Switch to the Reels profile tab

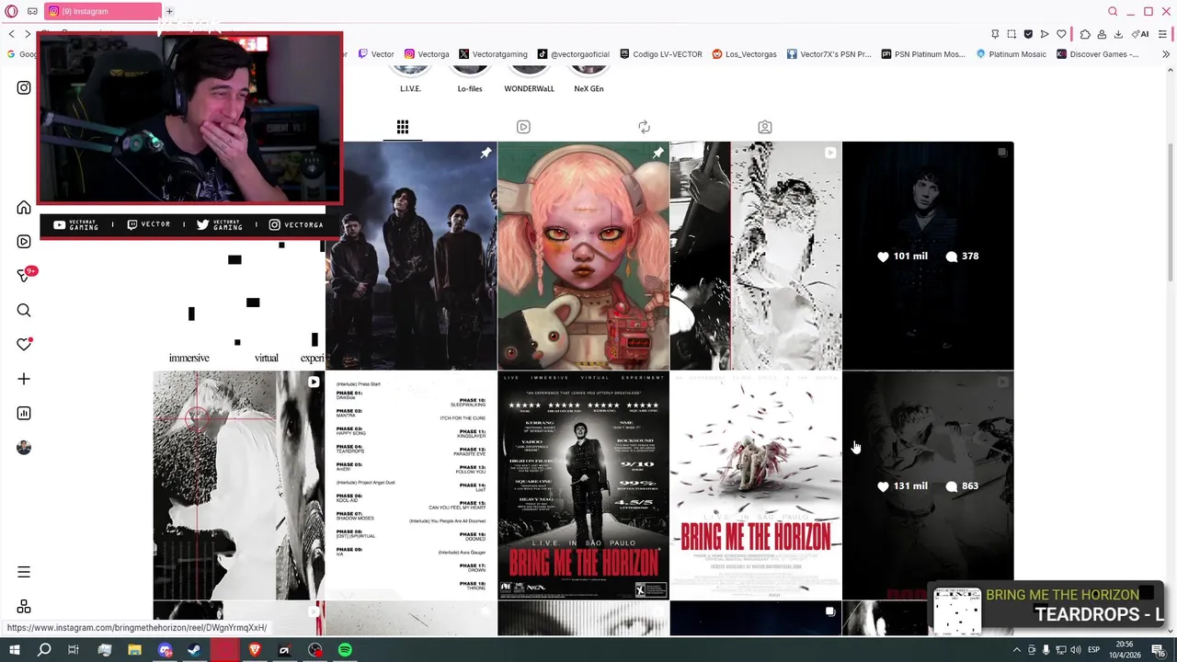pyautogui.click(x=523, y=127)
